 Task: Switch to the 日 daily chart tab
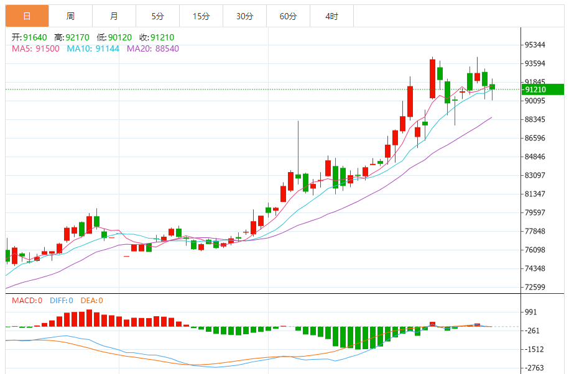pyautogui.click(x=27, y=16)
